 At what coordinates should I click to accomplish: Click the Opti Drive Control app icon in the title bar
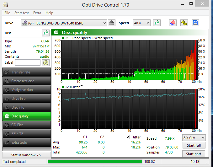(5, 5)
